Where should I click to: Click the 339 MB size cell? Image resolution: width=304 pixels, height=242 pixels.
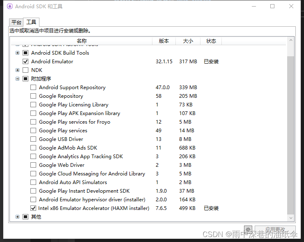tap(188, 87)
